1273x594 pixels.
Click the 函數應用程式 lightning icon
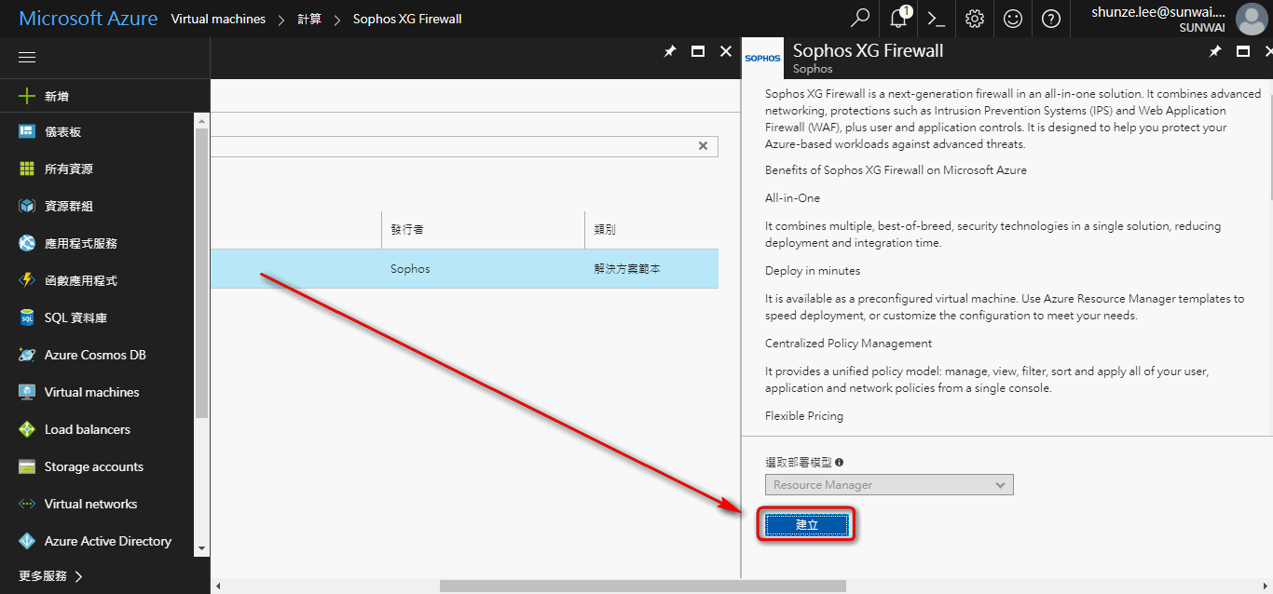[27, 280]
